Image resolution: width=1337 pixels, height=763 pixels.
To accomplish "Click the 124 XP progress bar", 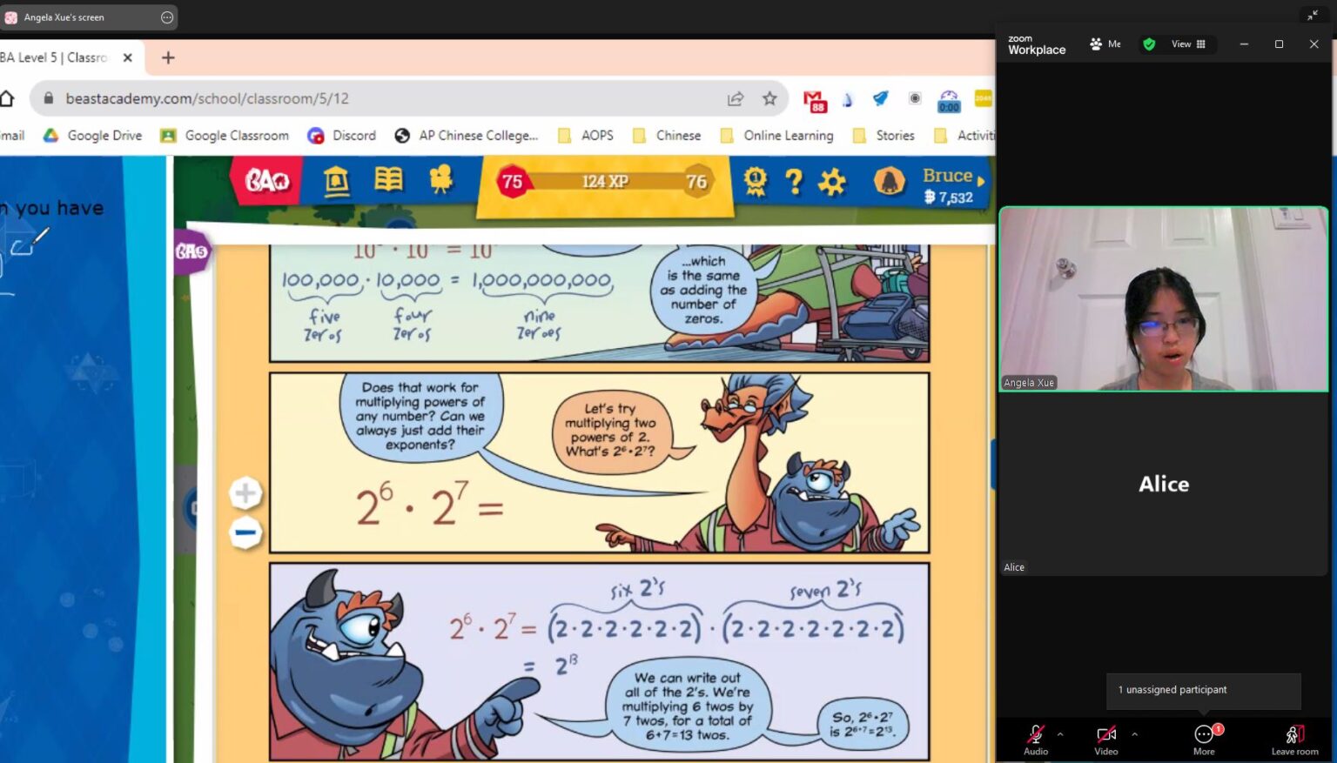I will tap(605, 181).
